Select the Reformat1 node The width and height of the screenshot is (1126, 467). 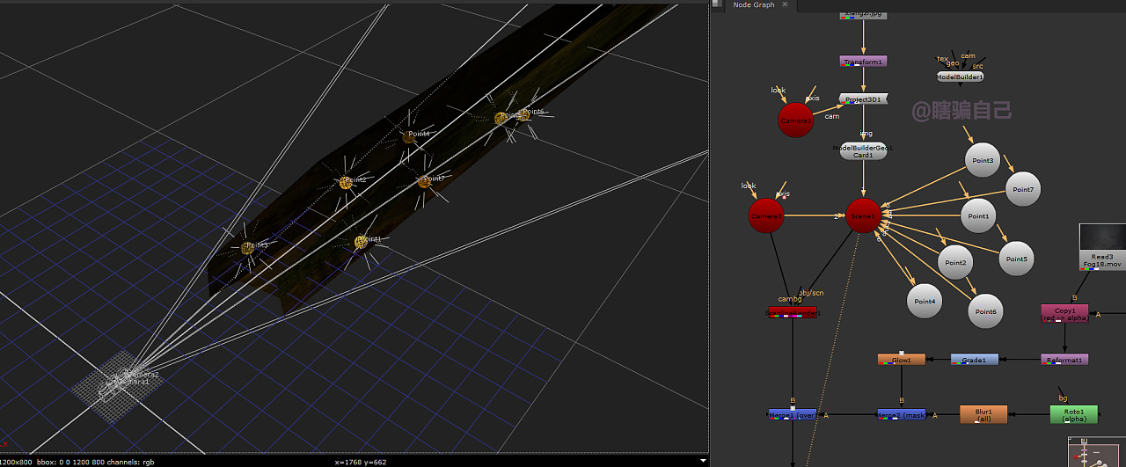pyautogui.click(x=1065, y=360)
